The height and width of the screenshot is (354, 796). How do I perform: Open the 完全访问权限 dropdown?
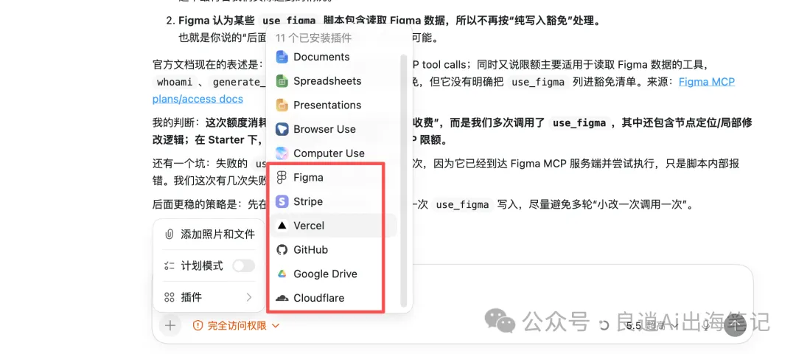pyautogui.click(x=237, y=325)
